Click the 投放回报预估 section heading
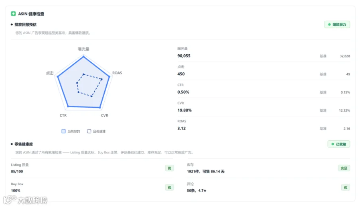The width and height of the screenshot is (361, 207). 25,25
